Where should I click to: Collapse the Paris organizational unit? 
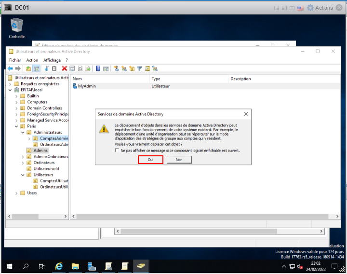[17, 126]
